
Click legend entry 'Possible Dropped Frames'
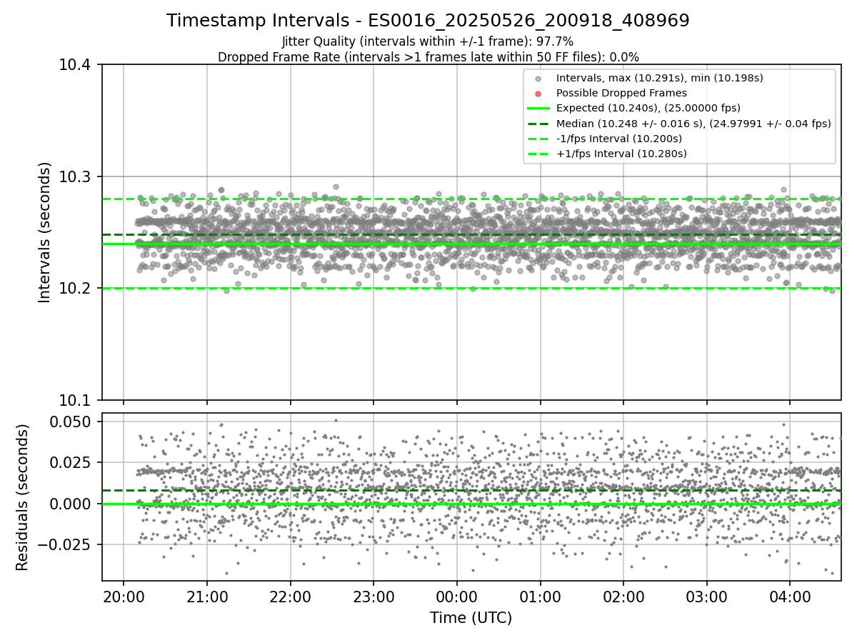(x=621, y=93)
